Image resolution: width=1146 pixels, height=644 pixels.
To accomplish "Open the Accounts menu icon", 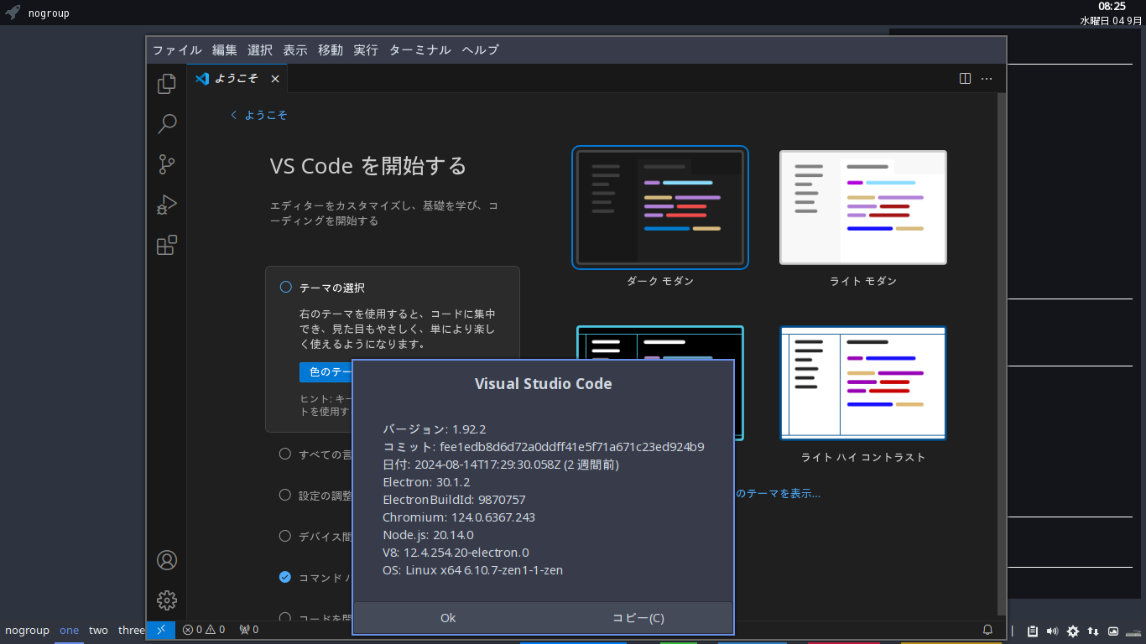I will 167,560.
